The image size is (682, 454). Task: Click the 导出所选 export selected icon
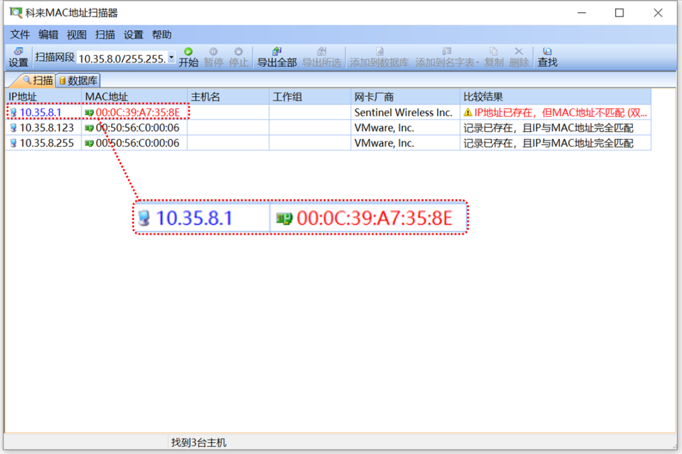point(321,57)
